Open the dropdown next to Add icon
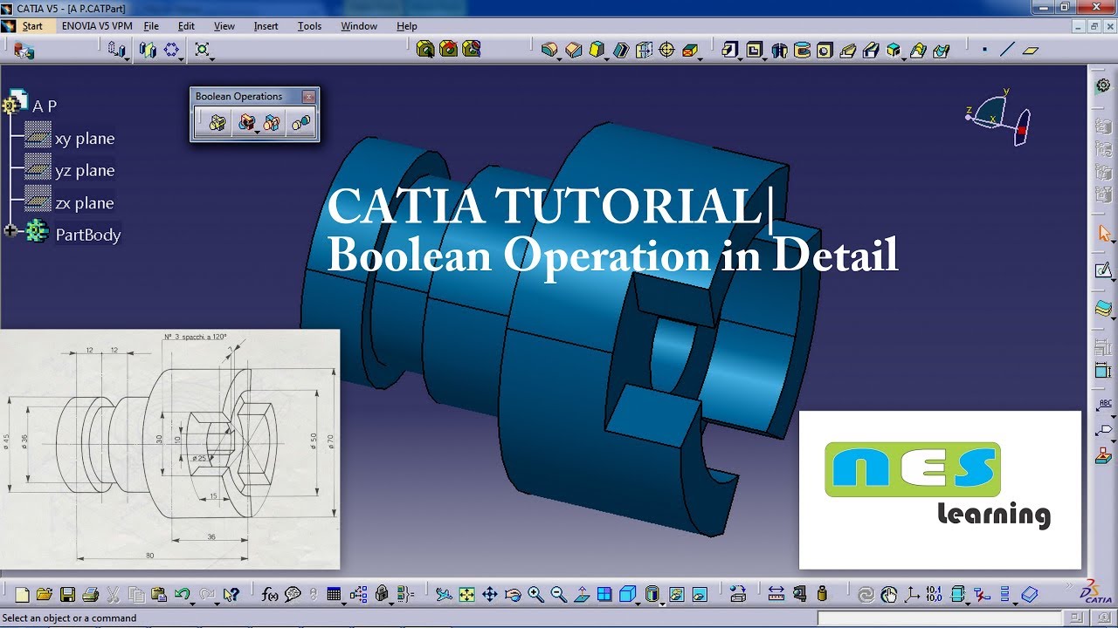 coord(257,132)
